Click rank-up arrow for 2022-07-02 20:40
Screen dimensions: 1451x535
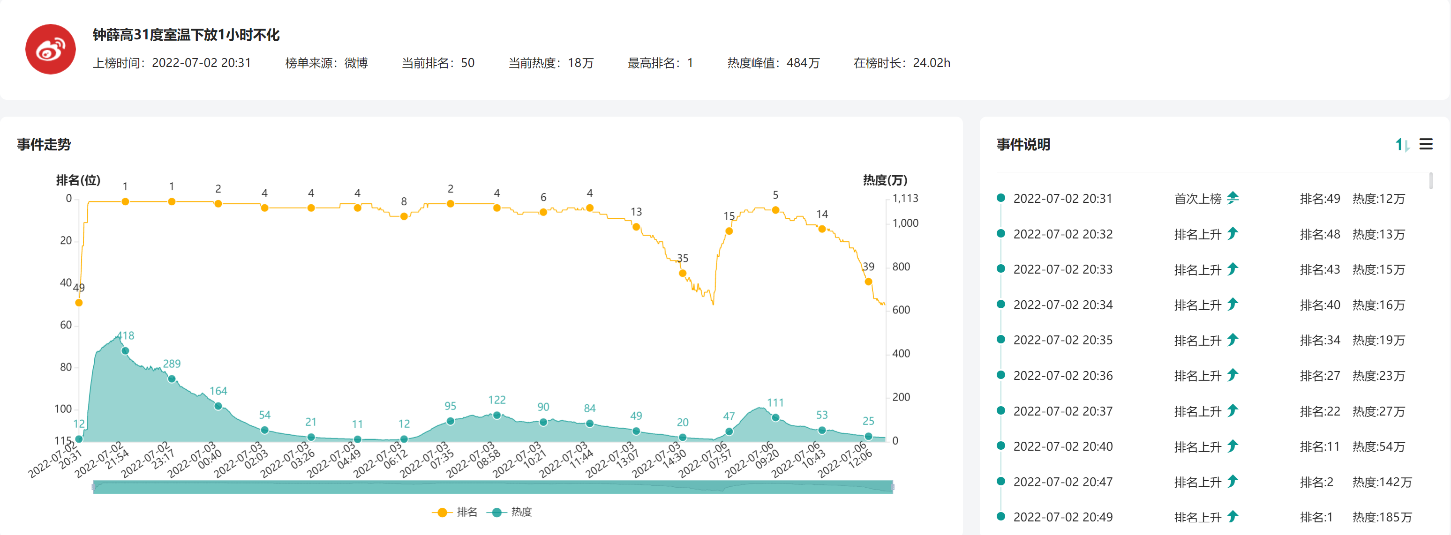click(1233, 446)
